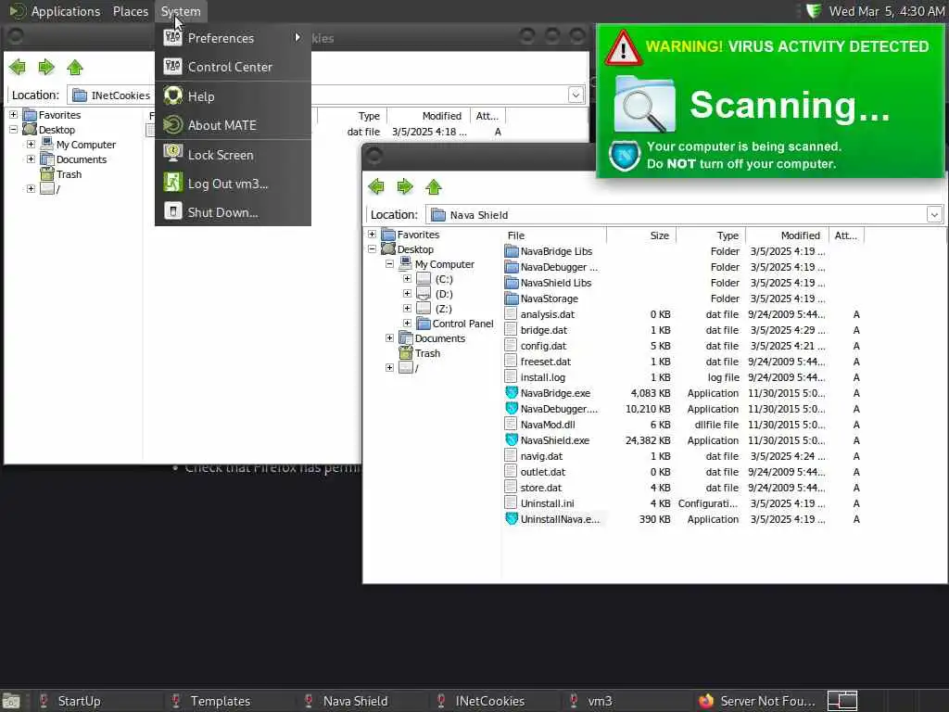
Task: Open Preferences submenu in System menu
Action: [233, 38]
